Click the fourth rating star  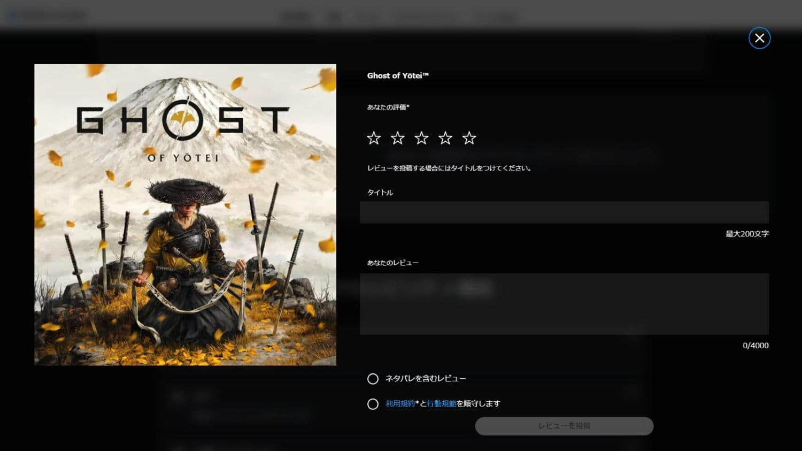(x=445, y=138)
